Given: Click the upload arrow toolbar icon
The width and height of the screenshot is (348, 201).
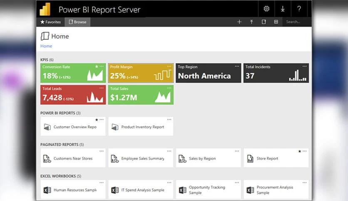Looking at the screenshot, I should point(251,22).
